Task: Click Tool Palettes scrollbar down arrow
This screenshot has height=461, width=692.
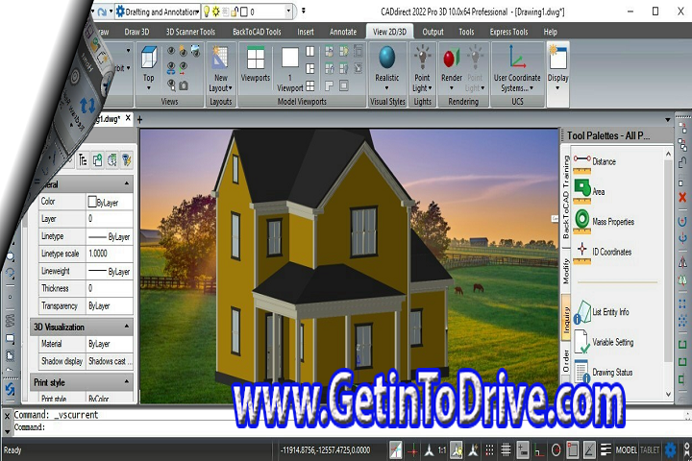Action: tap(668, 394)
